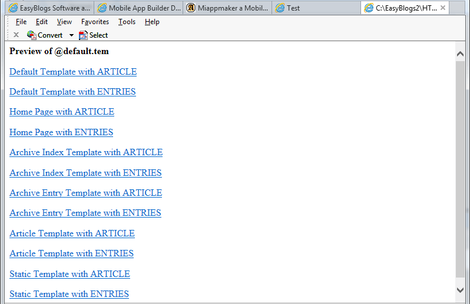The image size is (470, 304).
Task: Click the Miappmaker tab favicon
Action: [x=191, y=8]
